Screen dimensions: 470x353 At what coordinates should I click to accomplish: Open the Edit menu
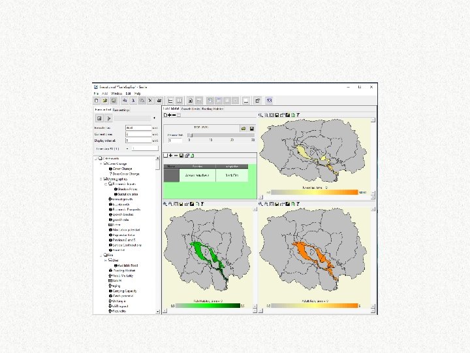129,93
